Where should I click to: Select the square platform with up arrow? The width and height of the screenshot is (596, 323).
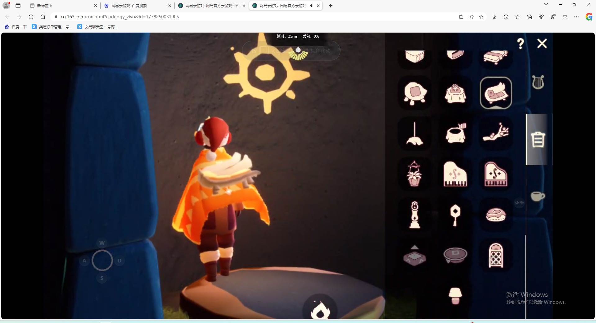[x=415, y=255]
